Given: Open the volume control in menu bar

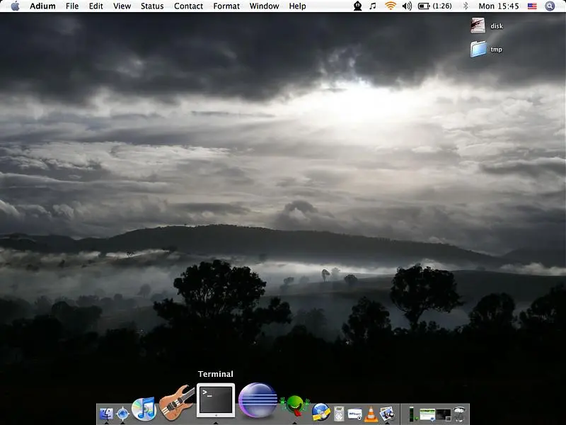Looking at the screenshot, I should [x=407, y=6].
